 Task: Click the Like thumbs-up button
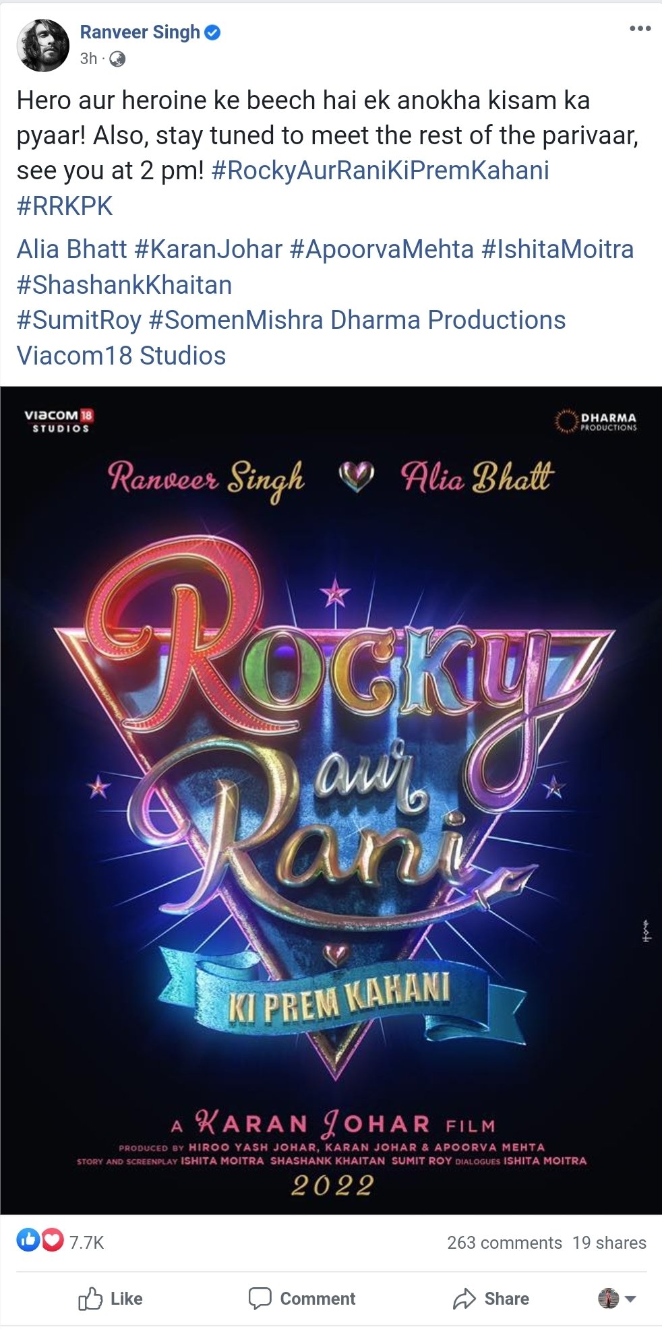tap(111, 1299)
